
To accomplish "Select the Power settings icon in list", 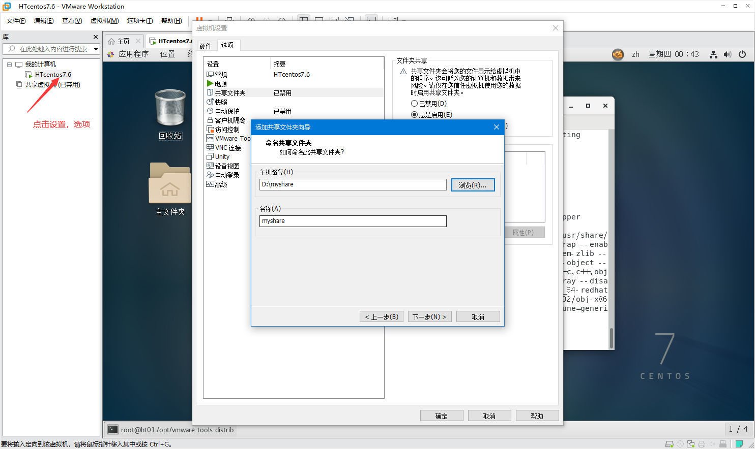I will pos(210,83).
